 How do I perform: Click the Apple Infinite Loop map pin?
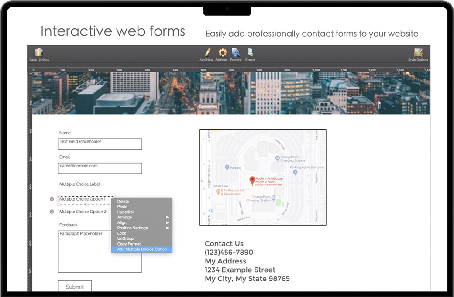pos(252,180)
